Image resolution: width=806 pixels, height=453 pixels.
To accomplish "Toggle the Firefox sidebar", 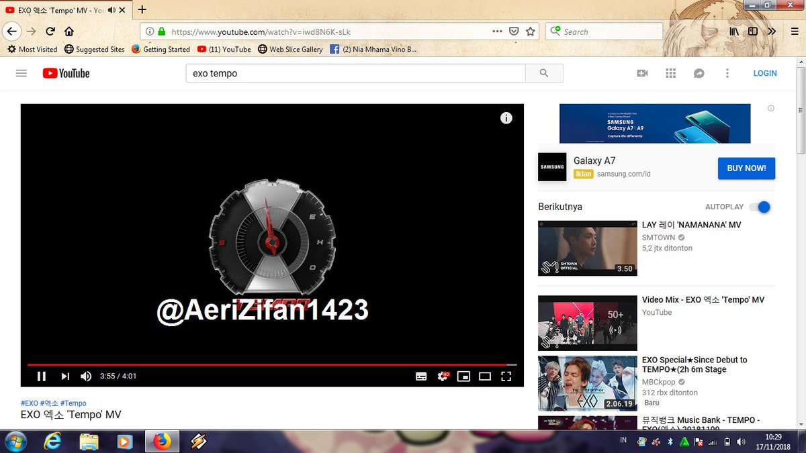I will coord(753,32).
